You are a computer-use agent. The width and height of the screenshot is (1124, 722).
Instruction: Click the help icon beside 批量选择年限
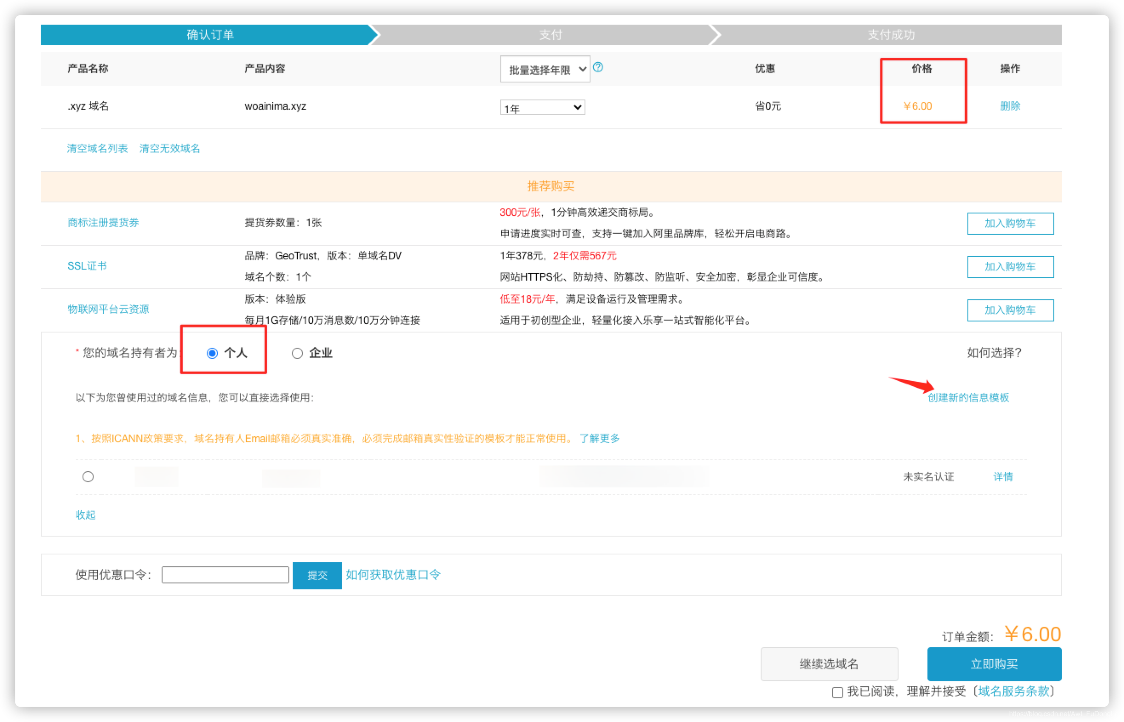coord(598,68)
